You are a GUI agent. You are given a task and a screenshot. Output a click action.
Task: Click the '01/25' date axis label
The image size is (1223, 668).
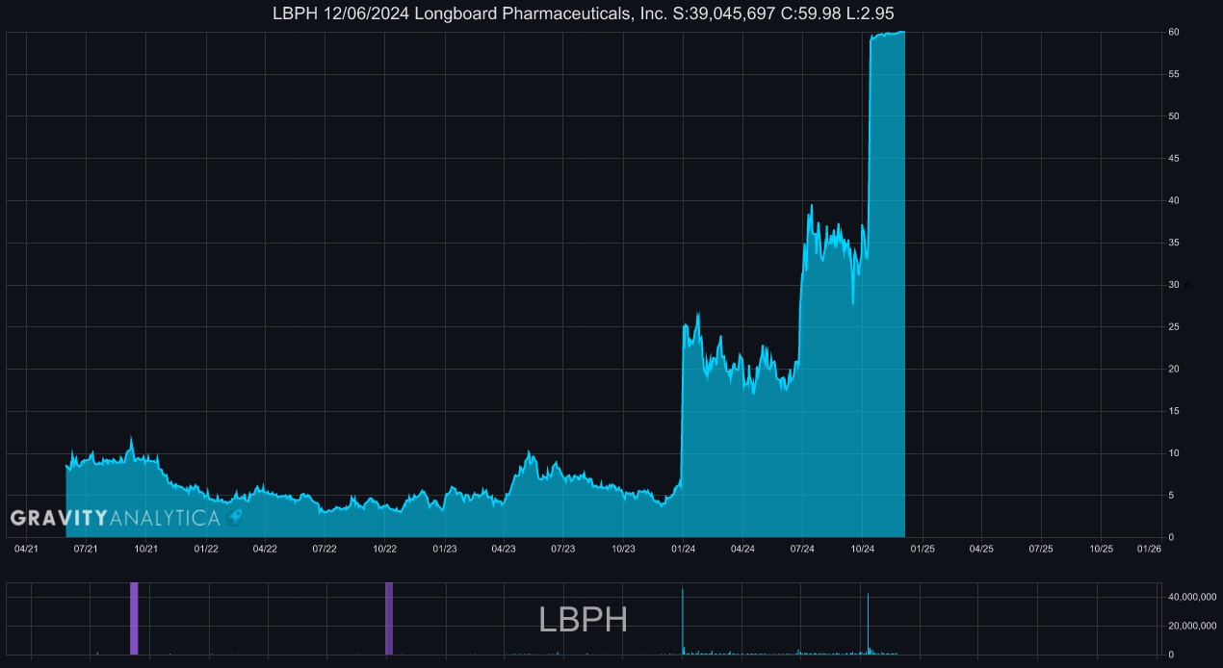click(x=922, y=549)
